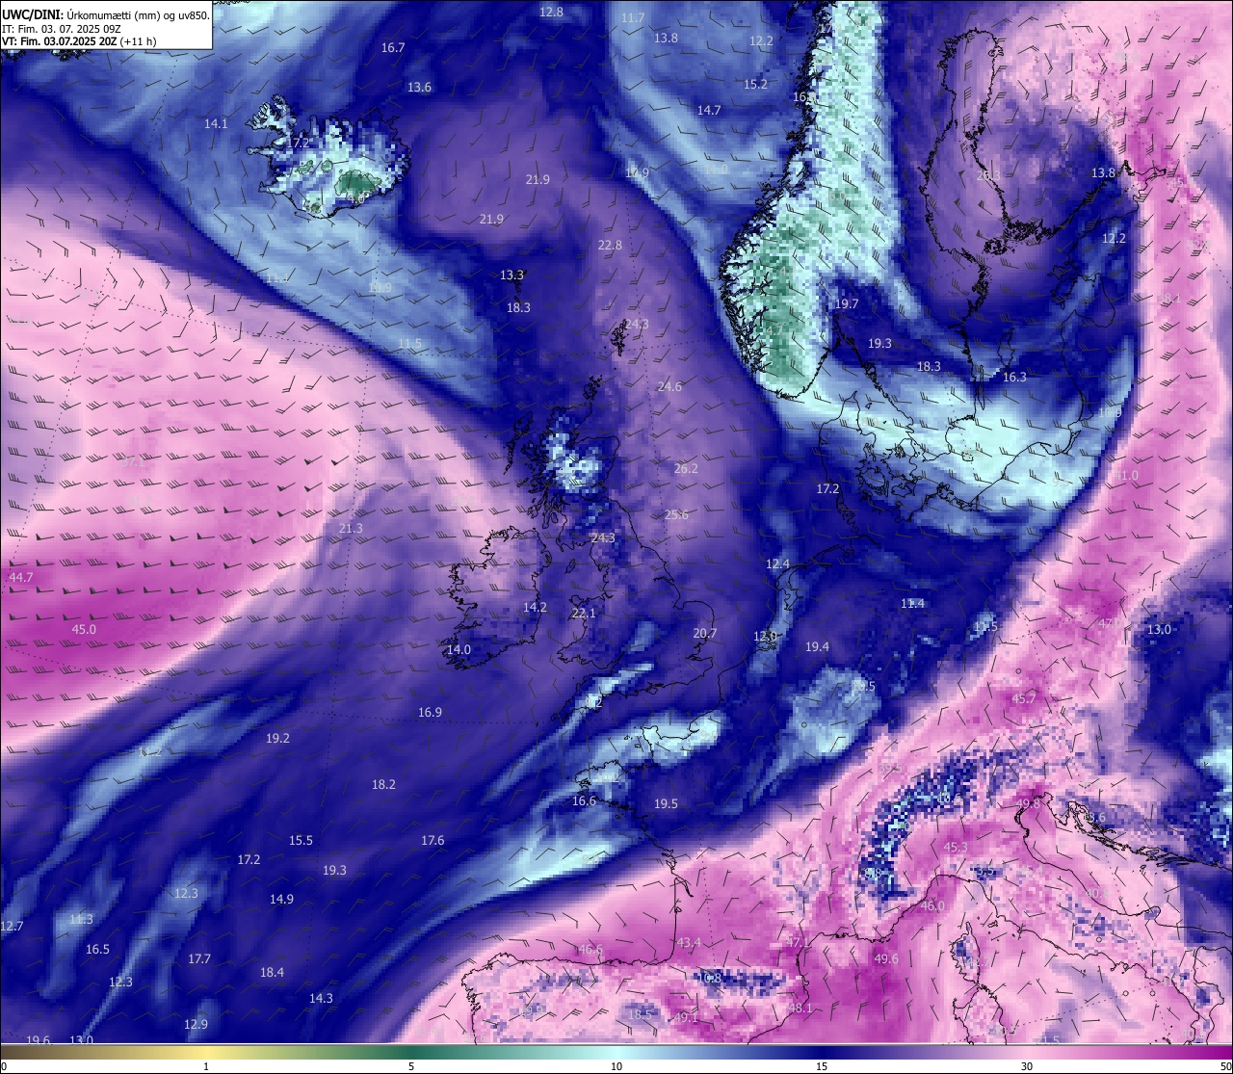Click the 16.6 value near Brittany
Viewport: 1233px width, 1074px height.
pos(584,800)
